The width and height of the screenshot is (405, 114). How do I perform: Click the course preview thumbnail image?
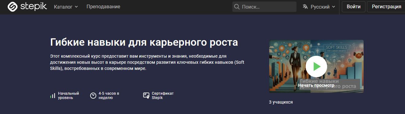pos(316,66)
